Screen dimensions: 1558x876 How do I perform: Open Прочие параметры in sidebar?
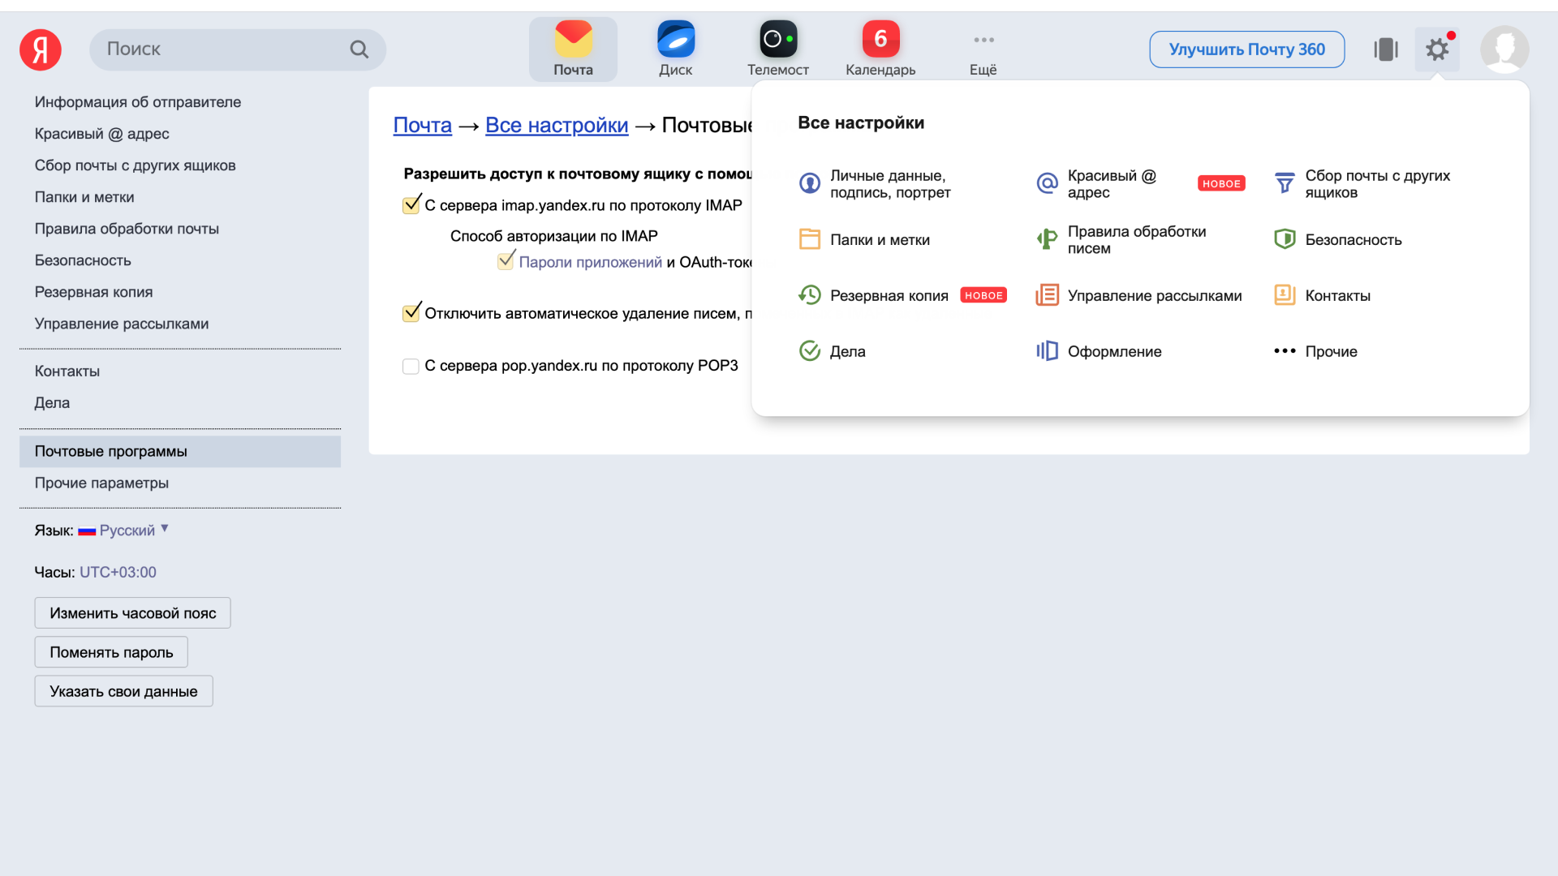tap(101, 483)
